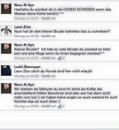Open Lusin Baronyan's profile picture
Image resolution: width=119 pixels, height=130 pixels.
pyautogui.click(x=6, y=71)
